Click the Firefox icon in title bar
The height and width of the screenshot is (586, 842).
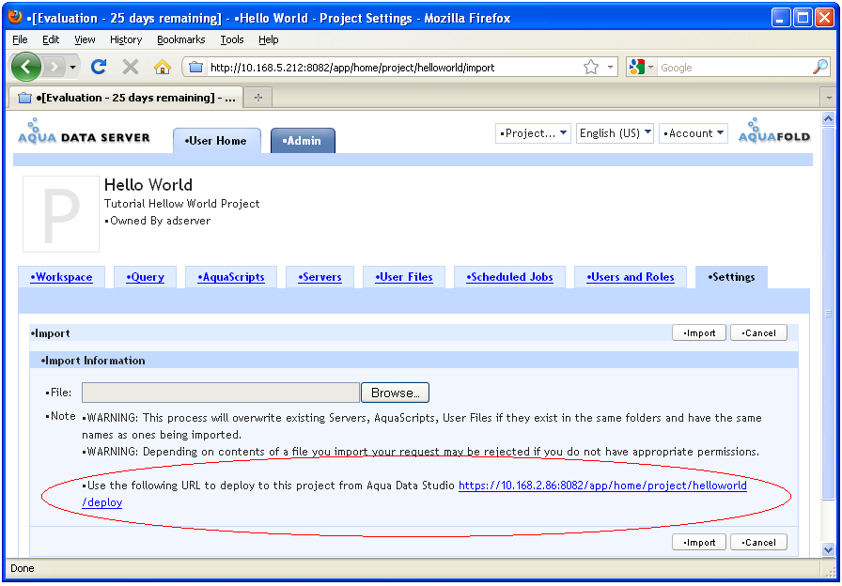[x=15, y=18]
